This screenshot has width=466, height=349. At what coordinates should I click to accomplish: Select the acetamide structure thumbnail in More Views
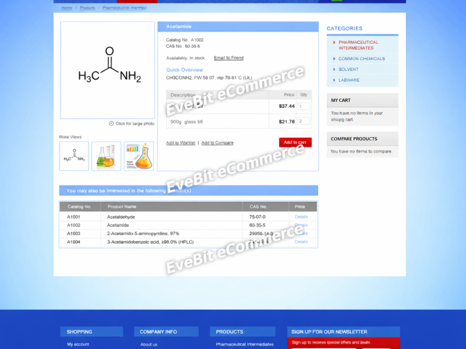74,156
